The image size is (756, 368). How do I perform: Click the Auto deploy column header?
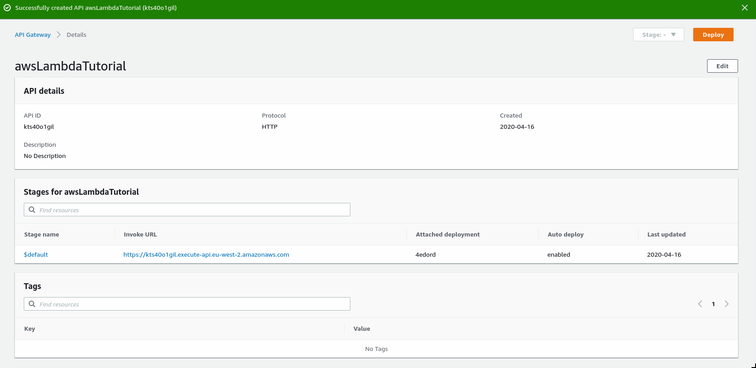[x=566, y=234]
